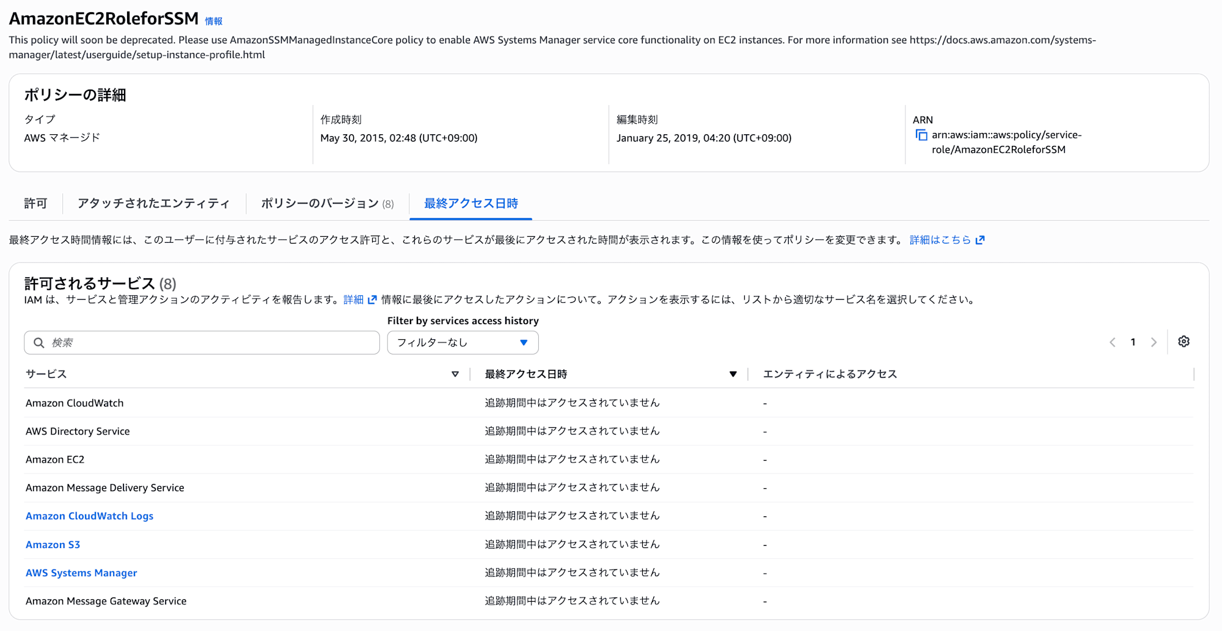This screenshot has width=1222, height=631.
Task: Click last-access status text in AWS Systems Manager row
Action: tap(573, 572)
